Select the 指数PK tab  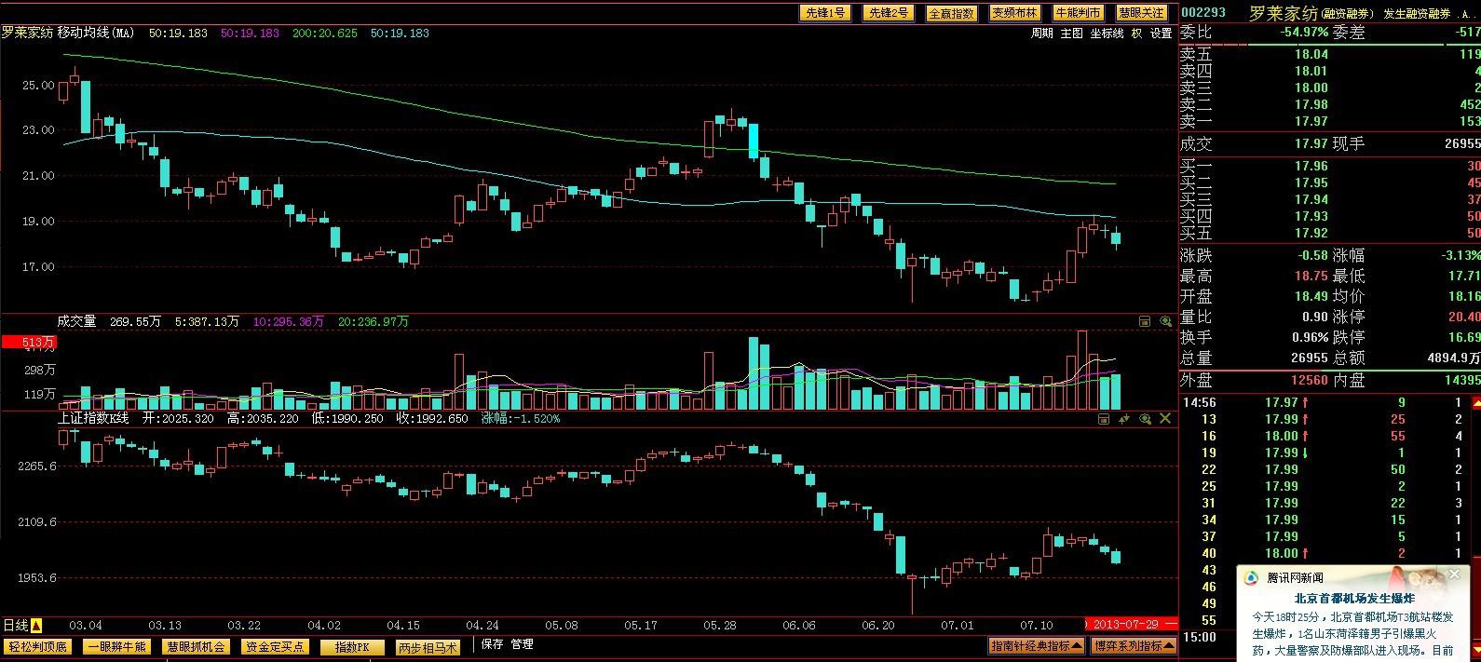click(353, 647)
